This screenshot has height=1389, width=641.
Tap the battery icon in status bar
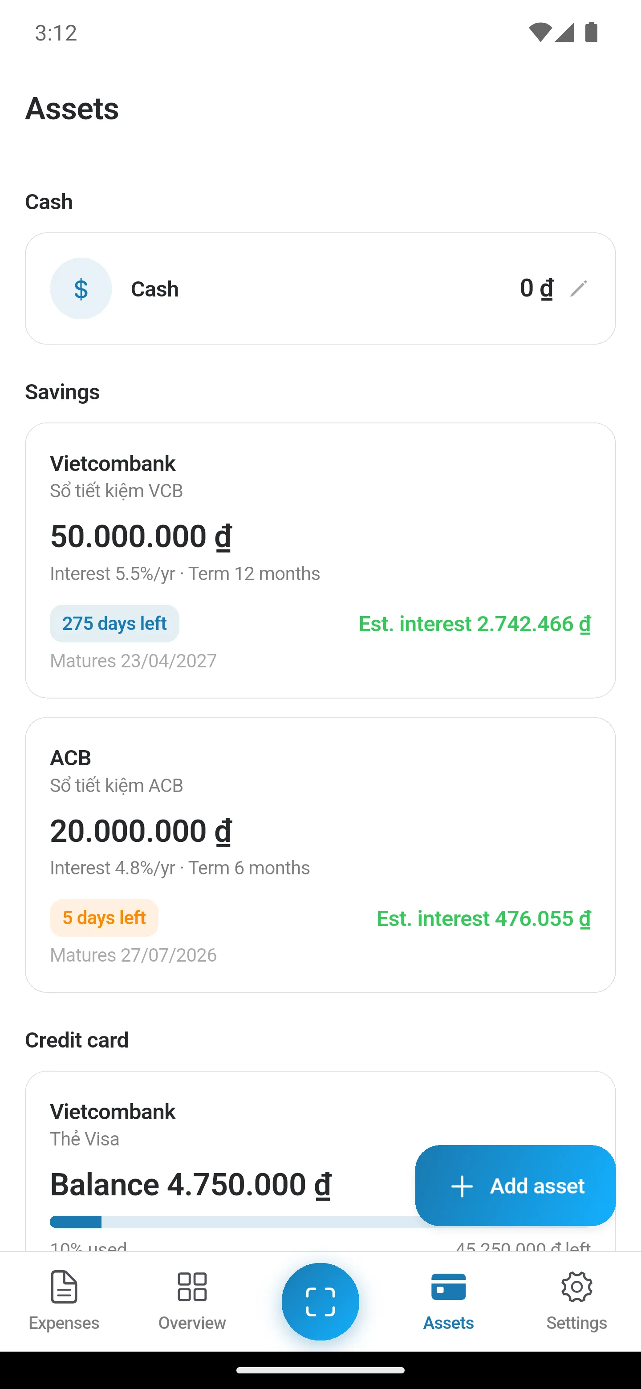click(x=592, y=32)
